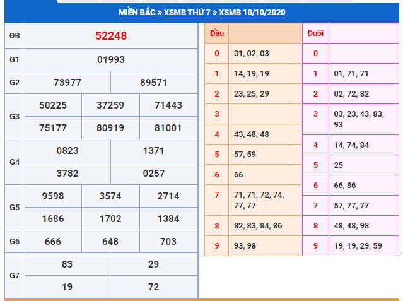The width and height of the screenshot is (403, 301).
Task: Click G4 number 3782
Action: coord(67,173)
